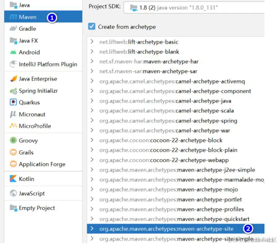Select camel-archetype-scala archetype

(x=176, y=111)
